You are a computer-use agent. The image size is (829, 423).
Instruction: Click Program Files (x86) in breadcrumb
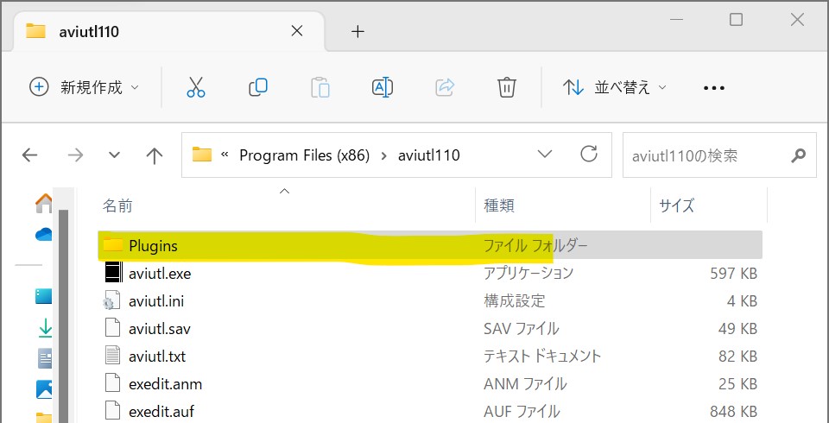[305, 155]
